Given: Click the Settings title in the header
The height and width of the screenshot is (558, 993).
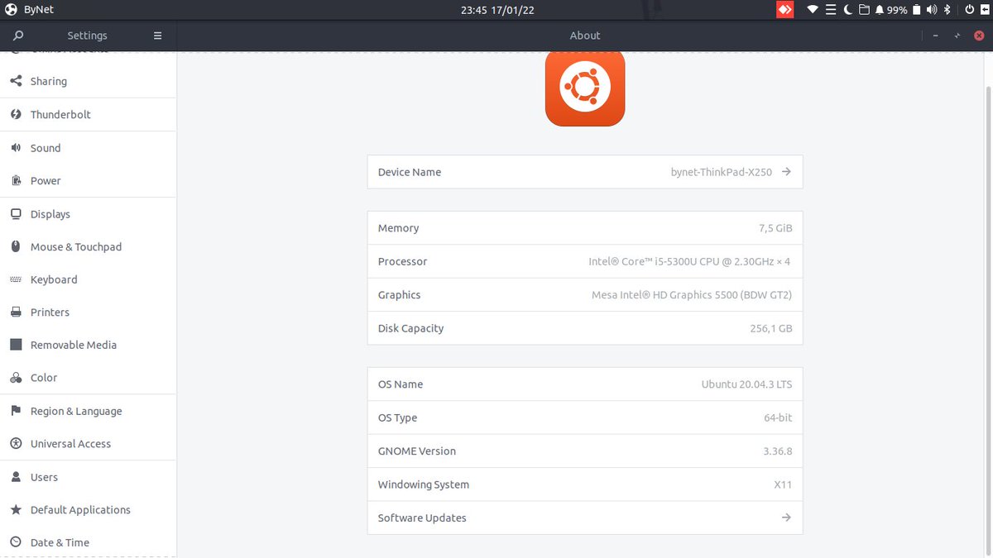Looking at the screenshot, I should coord(87,36).
